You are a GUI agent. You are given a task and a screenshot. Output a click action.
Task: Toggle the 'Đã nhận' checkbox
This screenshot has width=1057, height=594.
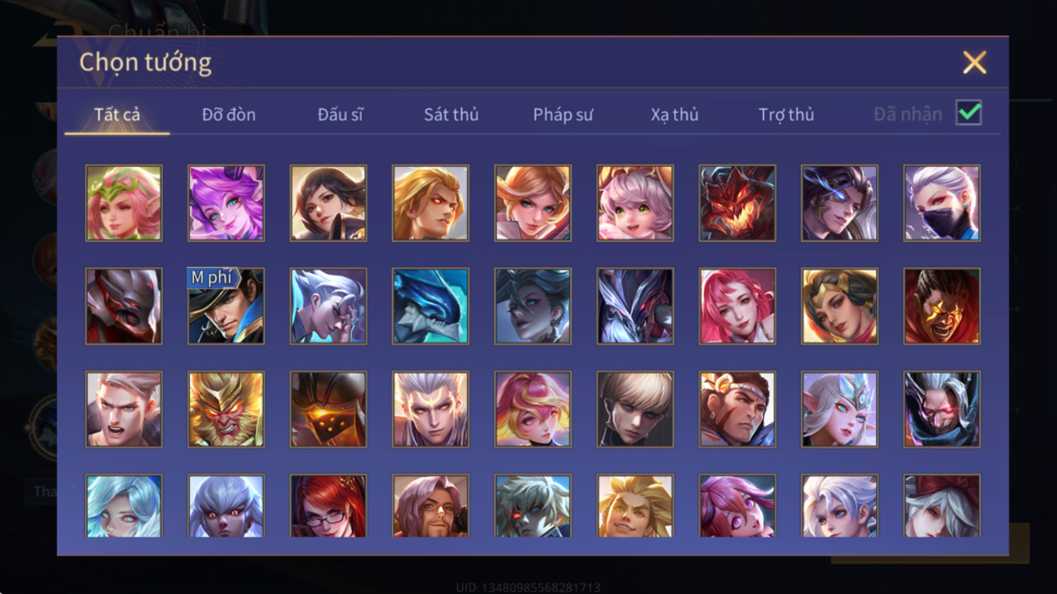click(x=969, y=113)
